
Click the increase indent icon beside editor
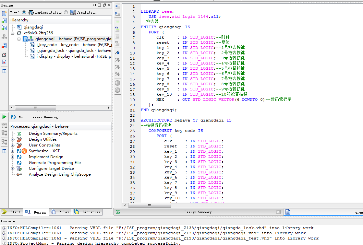tap(117, 13)
